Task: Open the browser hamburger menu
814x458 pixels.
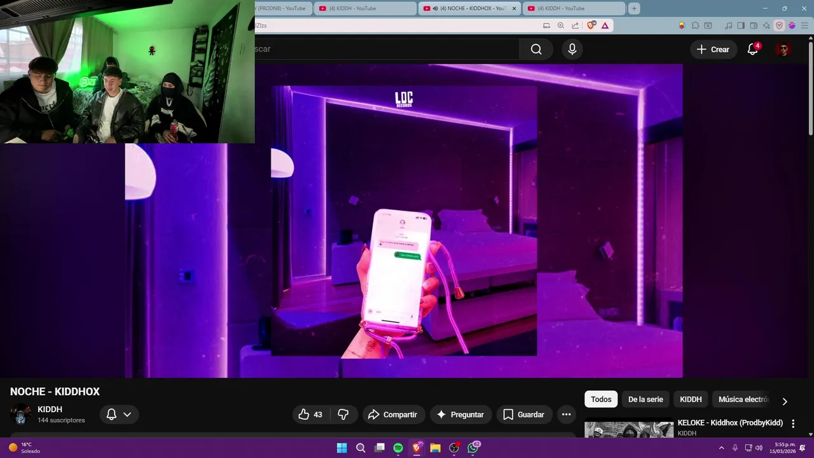Action: click(804, 25)
